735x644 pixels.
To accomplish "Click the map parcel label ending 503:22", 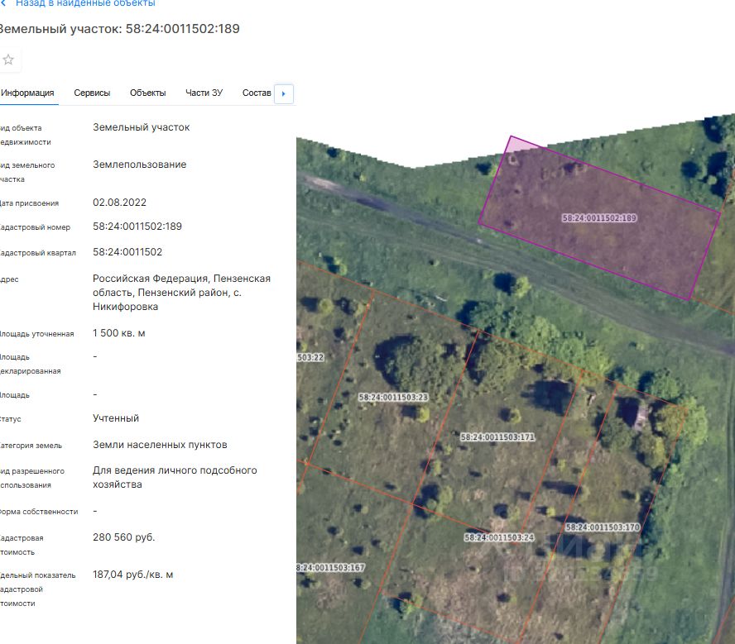I will tap(310, 358).
